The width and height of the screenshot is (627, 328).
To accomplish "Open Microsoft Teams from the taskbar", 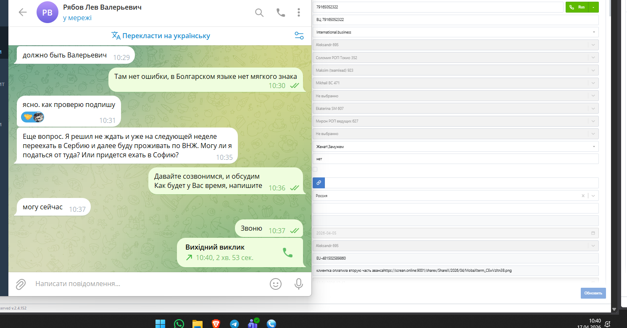I will pyautogui.click(x=253, y=323).
